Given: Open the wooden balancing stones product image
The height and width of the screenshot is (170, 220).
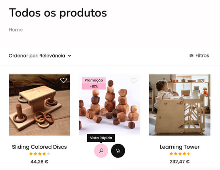Looking at the screenshot, I should point(109,105).
